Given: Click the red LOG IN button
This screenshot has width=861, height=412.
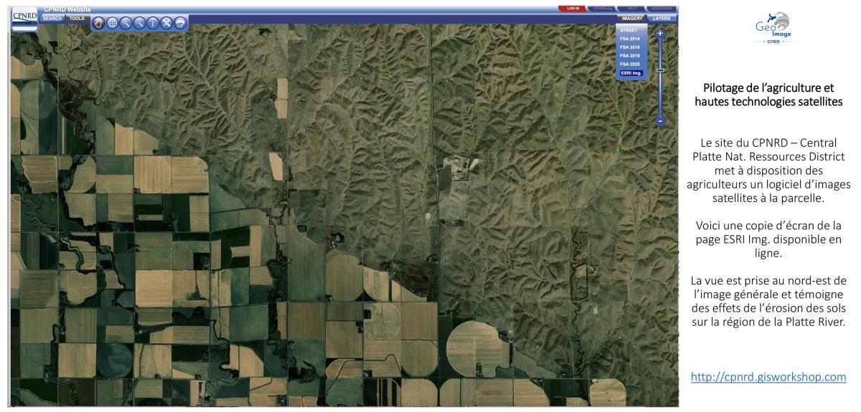Looking at the screenshot, I should tap(572, 8).
